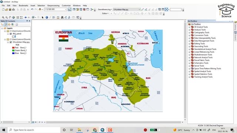
Task: Select List By Visibility button
Action: (9, 24)
